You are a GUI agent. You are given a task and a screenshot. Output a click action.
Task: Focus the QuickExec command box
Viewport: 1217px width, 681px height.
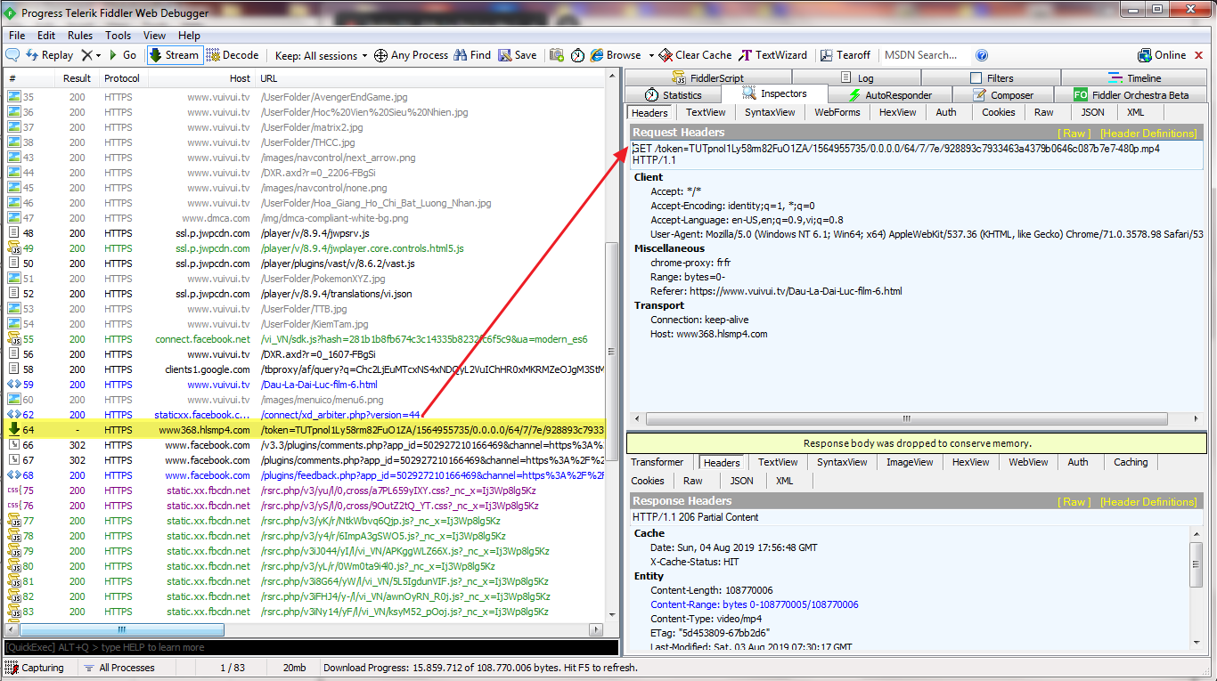click(x=309, y=647)
